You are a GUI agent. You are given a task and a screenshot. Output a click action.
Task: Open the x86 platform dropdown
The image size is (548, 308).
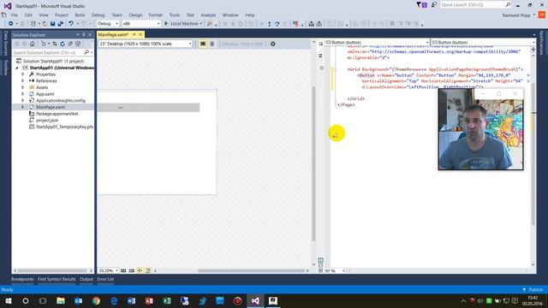[x=141, y=24]
